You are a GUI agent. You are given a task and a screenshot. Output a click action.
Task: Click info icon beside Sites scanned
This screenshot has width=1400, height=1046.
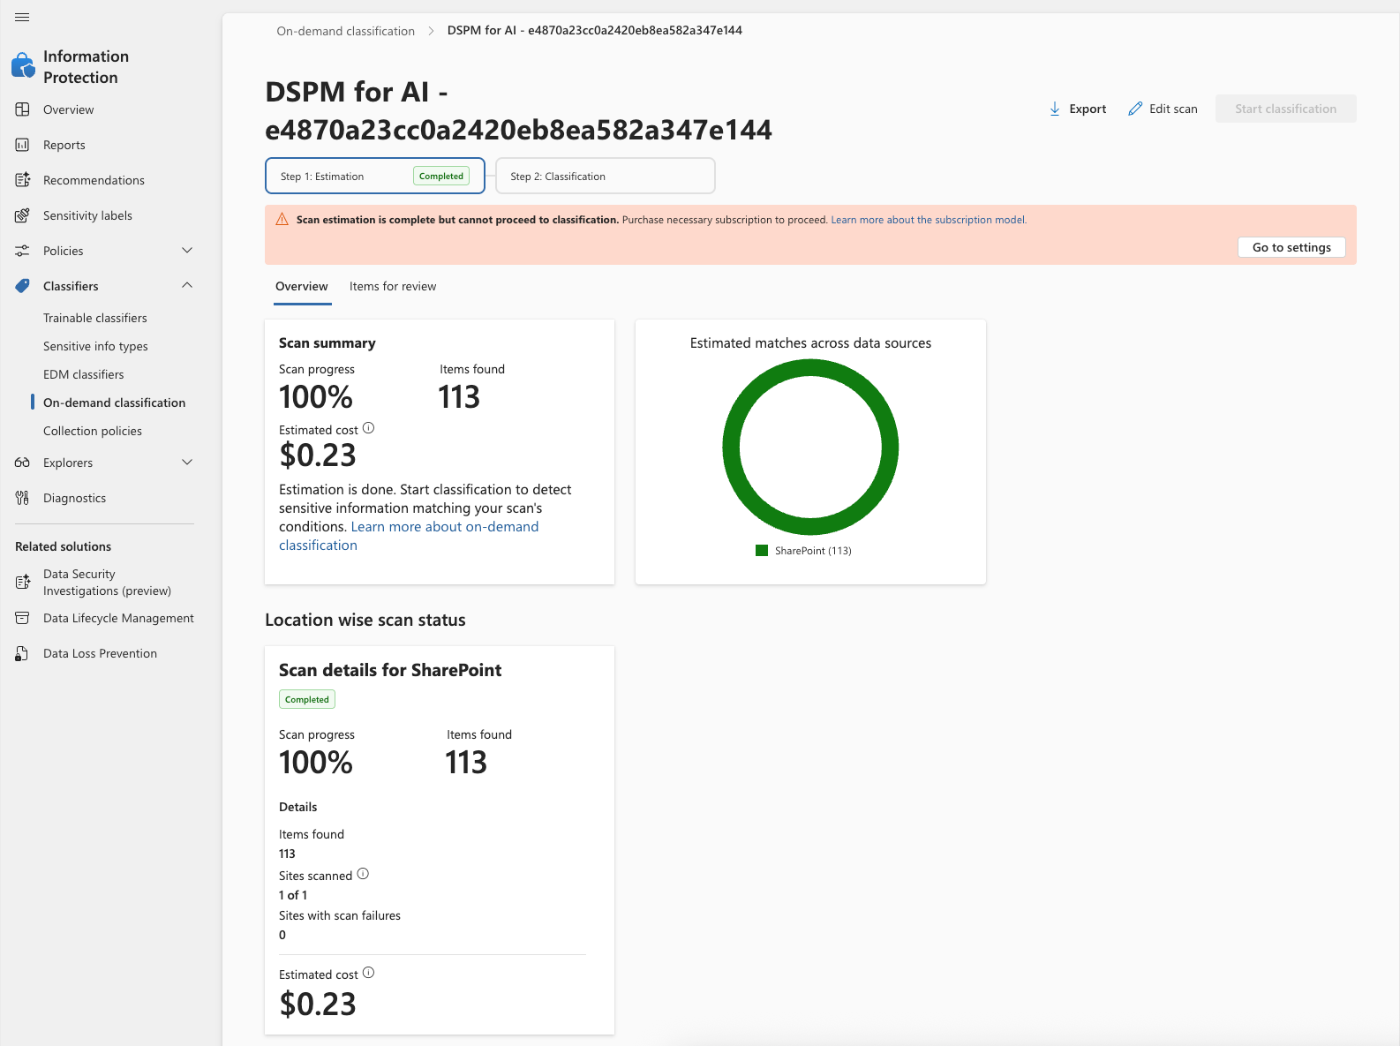tap(363, 874)
